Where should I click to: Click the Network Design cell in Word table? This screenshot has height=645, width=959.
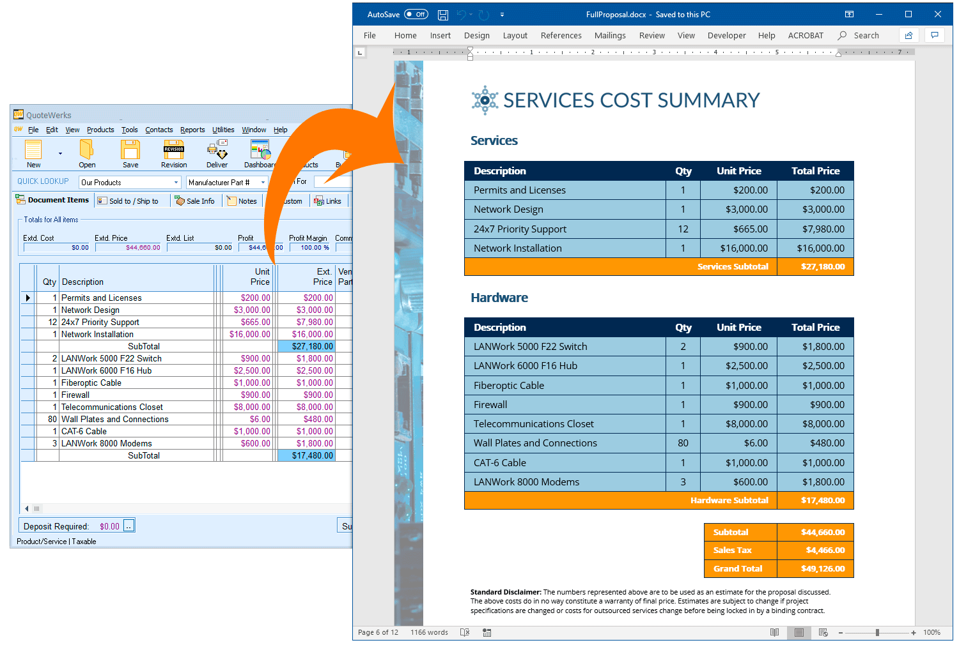click(565, 209)
